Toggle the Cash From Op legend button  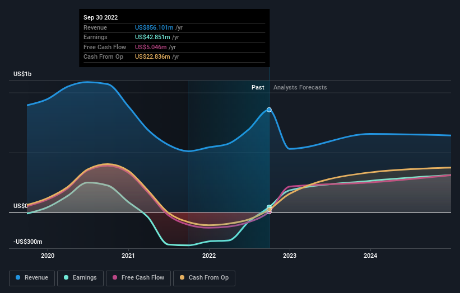point(204,278)
